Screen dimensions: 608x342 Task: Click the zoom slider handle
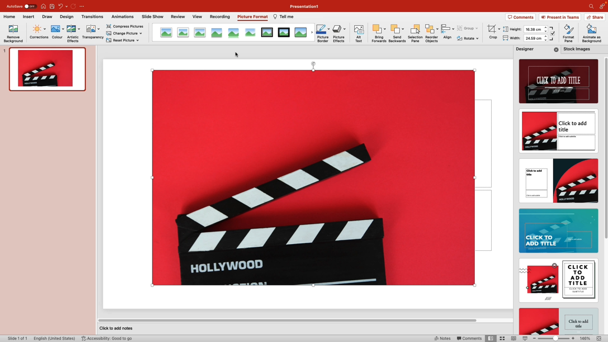(x=556, y=338)
